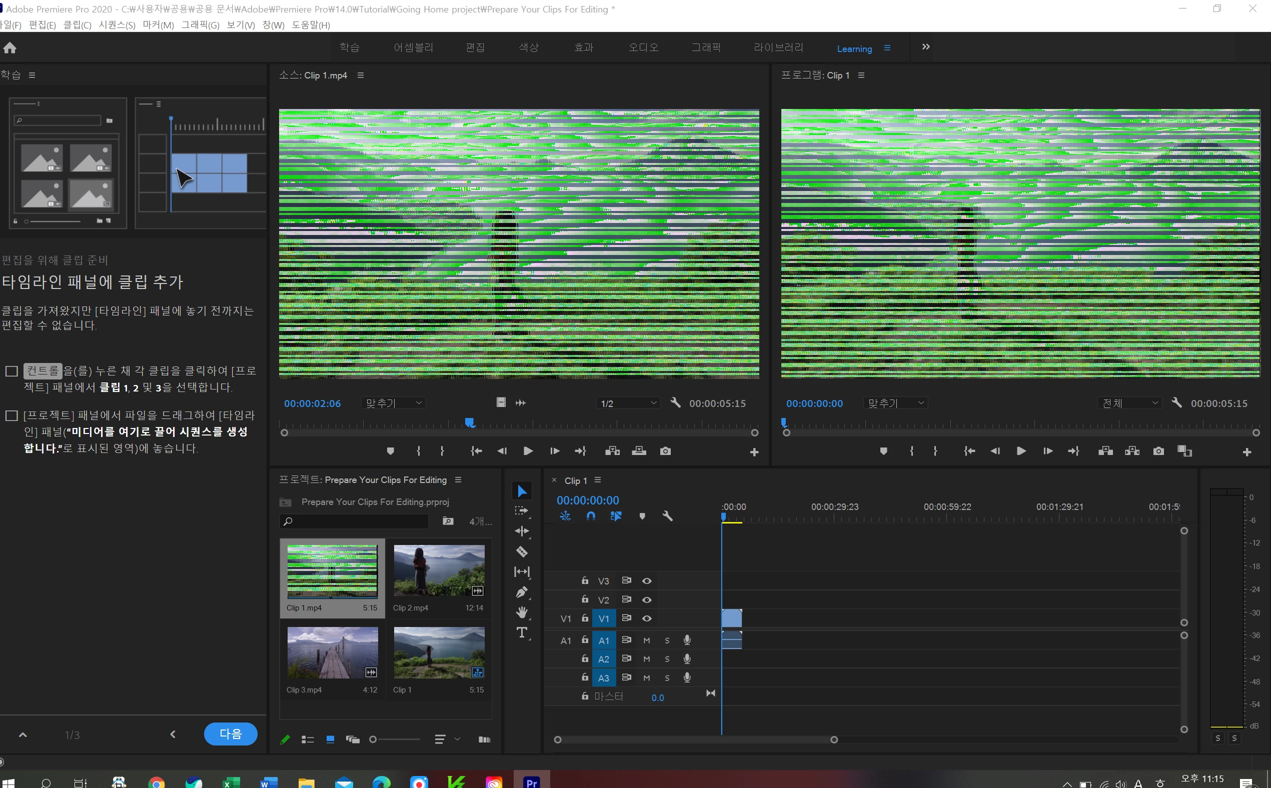1271x788 pixels.
Task: Open Source monitor playback resolution 1/2 dropdown
Action: [x=628, y=403]
